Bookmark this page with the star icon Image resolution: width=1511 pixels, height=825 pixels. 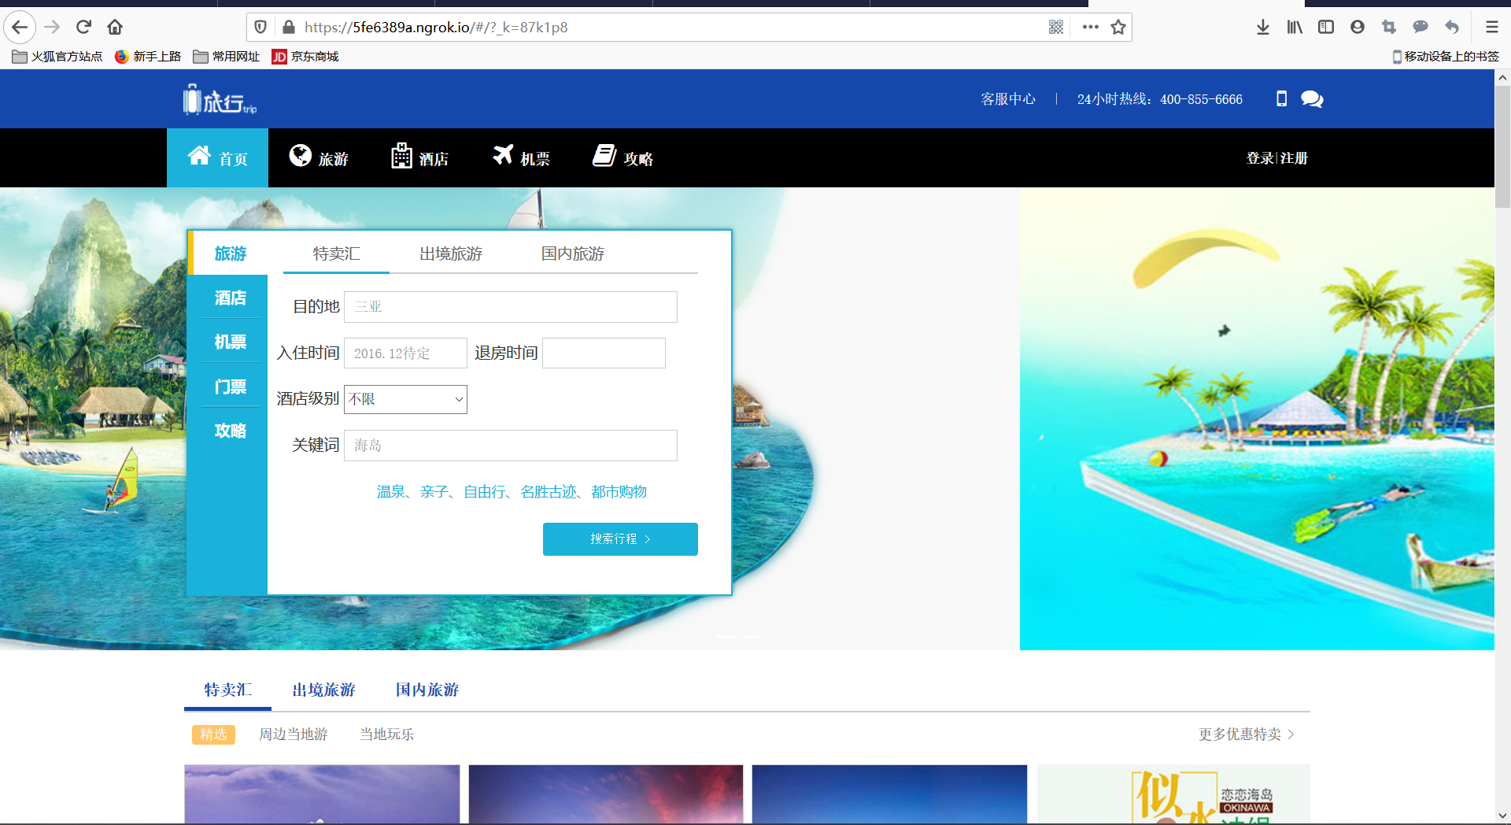tap(1118, 27)
